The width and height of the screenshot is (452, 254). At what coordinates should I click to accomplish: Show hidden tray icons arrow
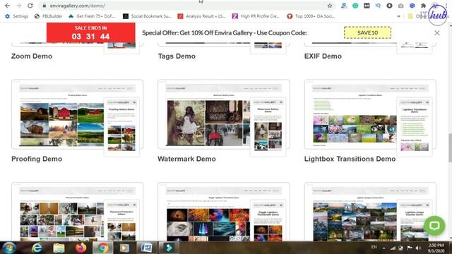(x=384, y=248)
